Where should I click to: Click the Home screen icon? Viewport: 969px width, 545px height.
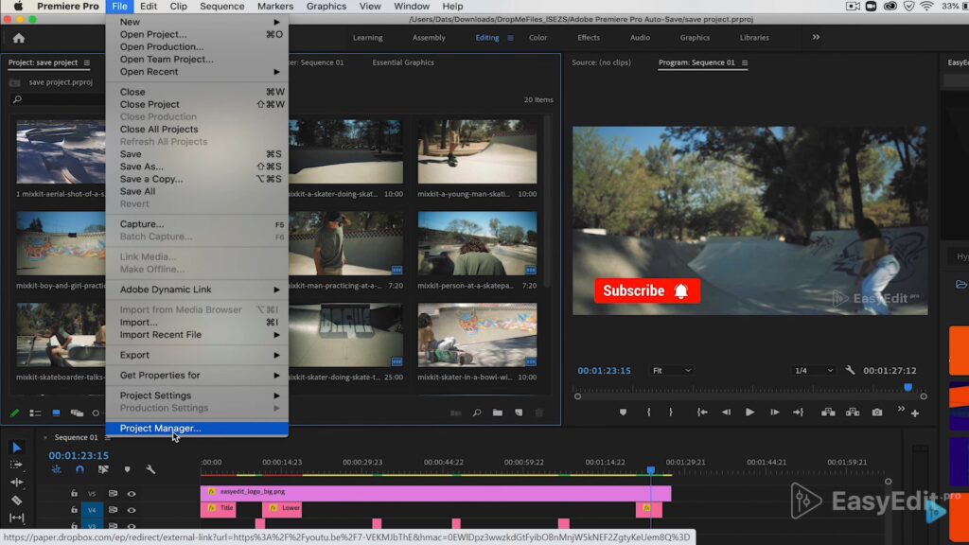pos(19,38)
